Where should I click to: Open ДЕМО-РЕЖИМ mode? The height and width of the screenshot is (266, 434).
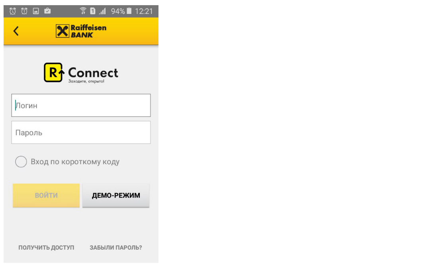pos(116,195)
